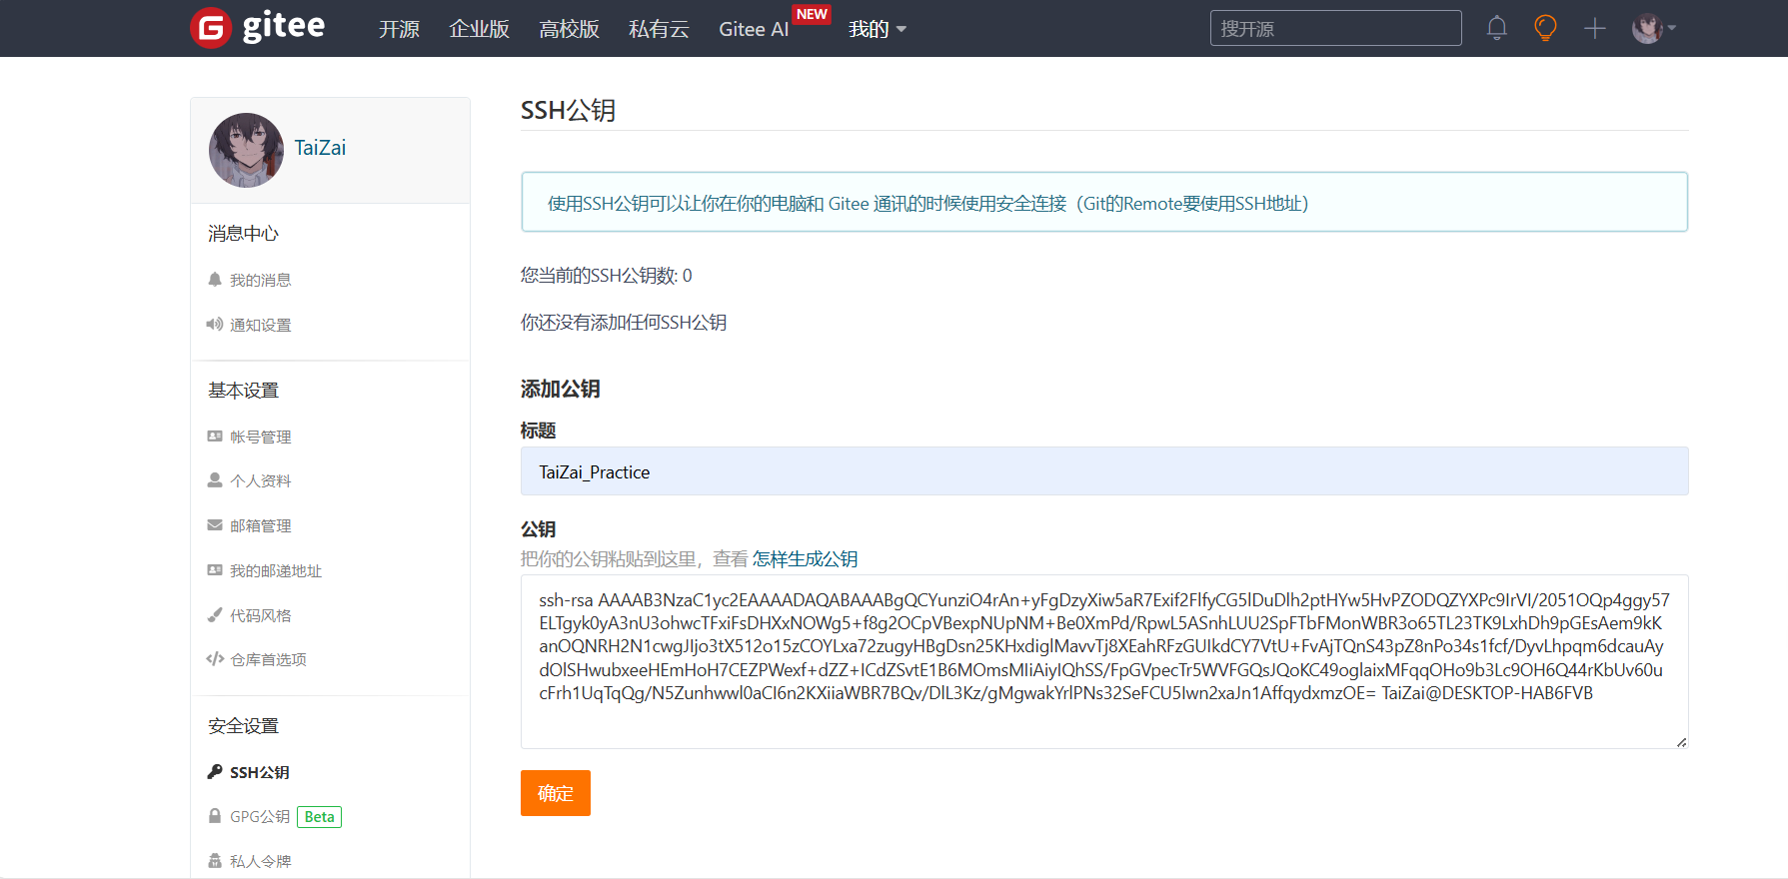Go to 帐号管理 settings

[x=260, y=437]
